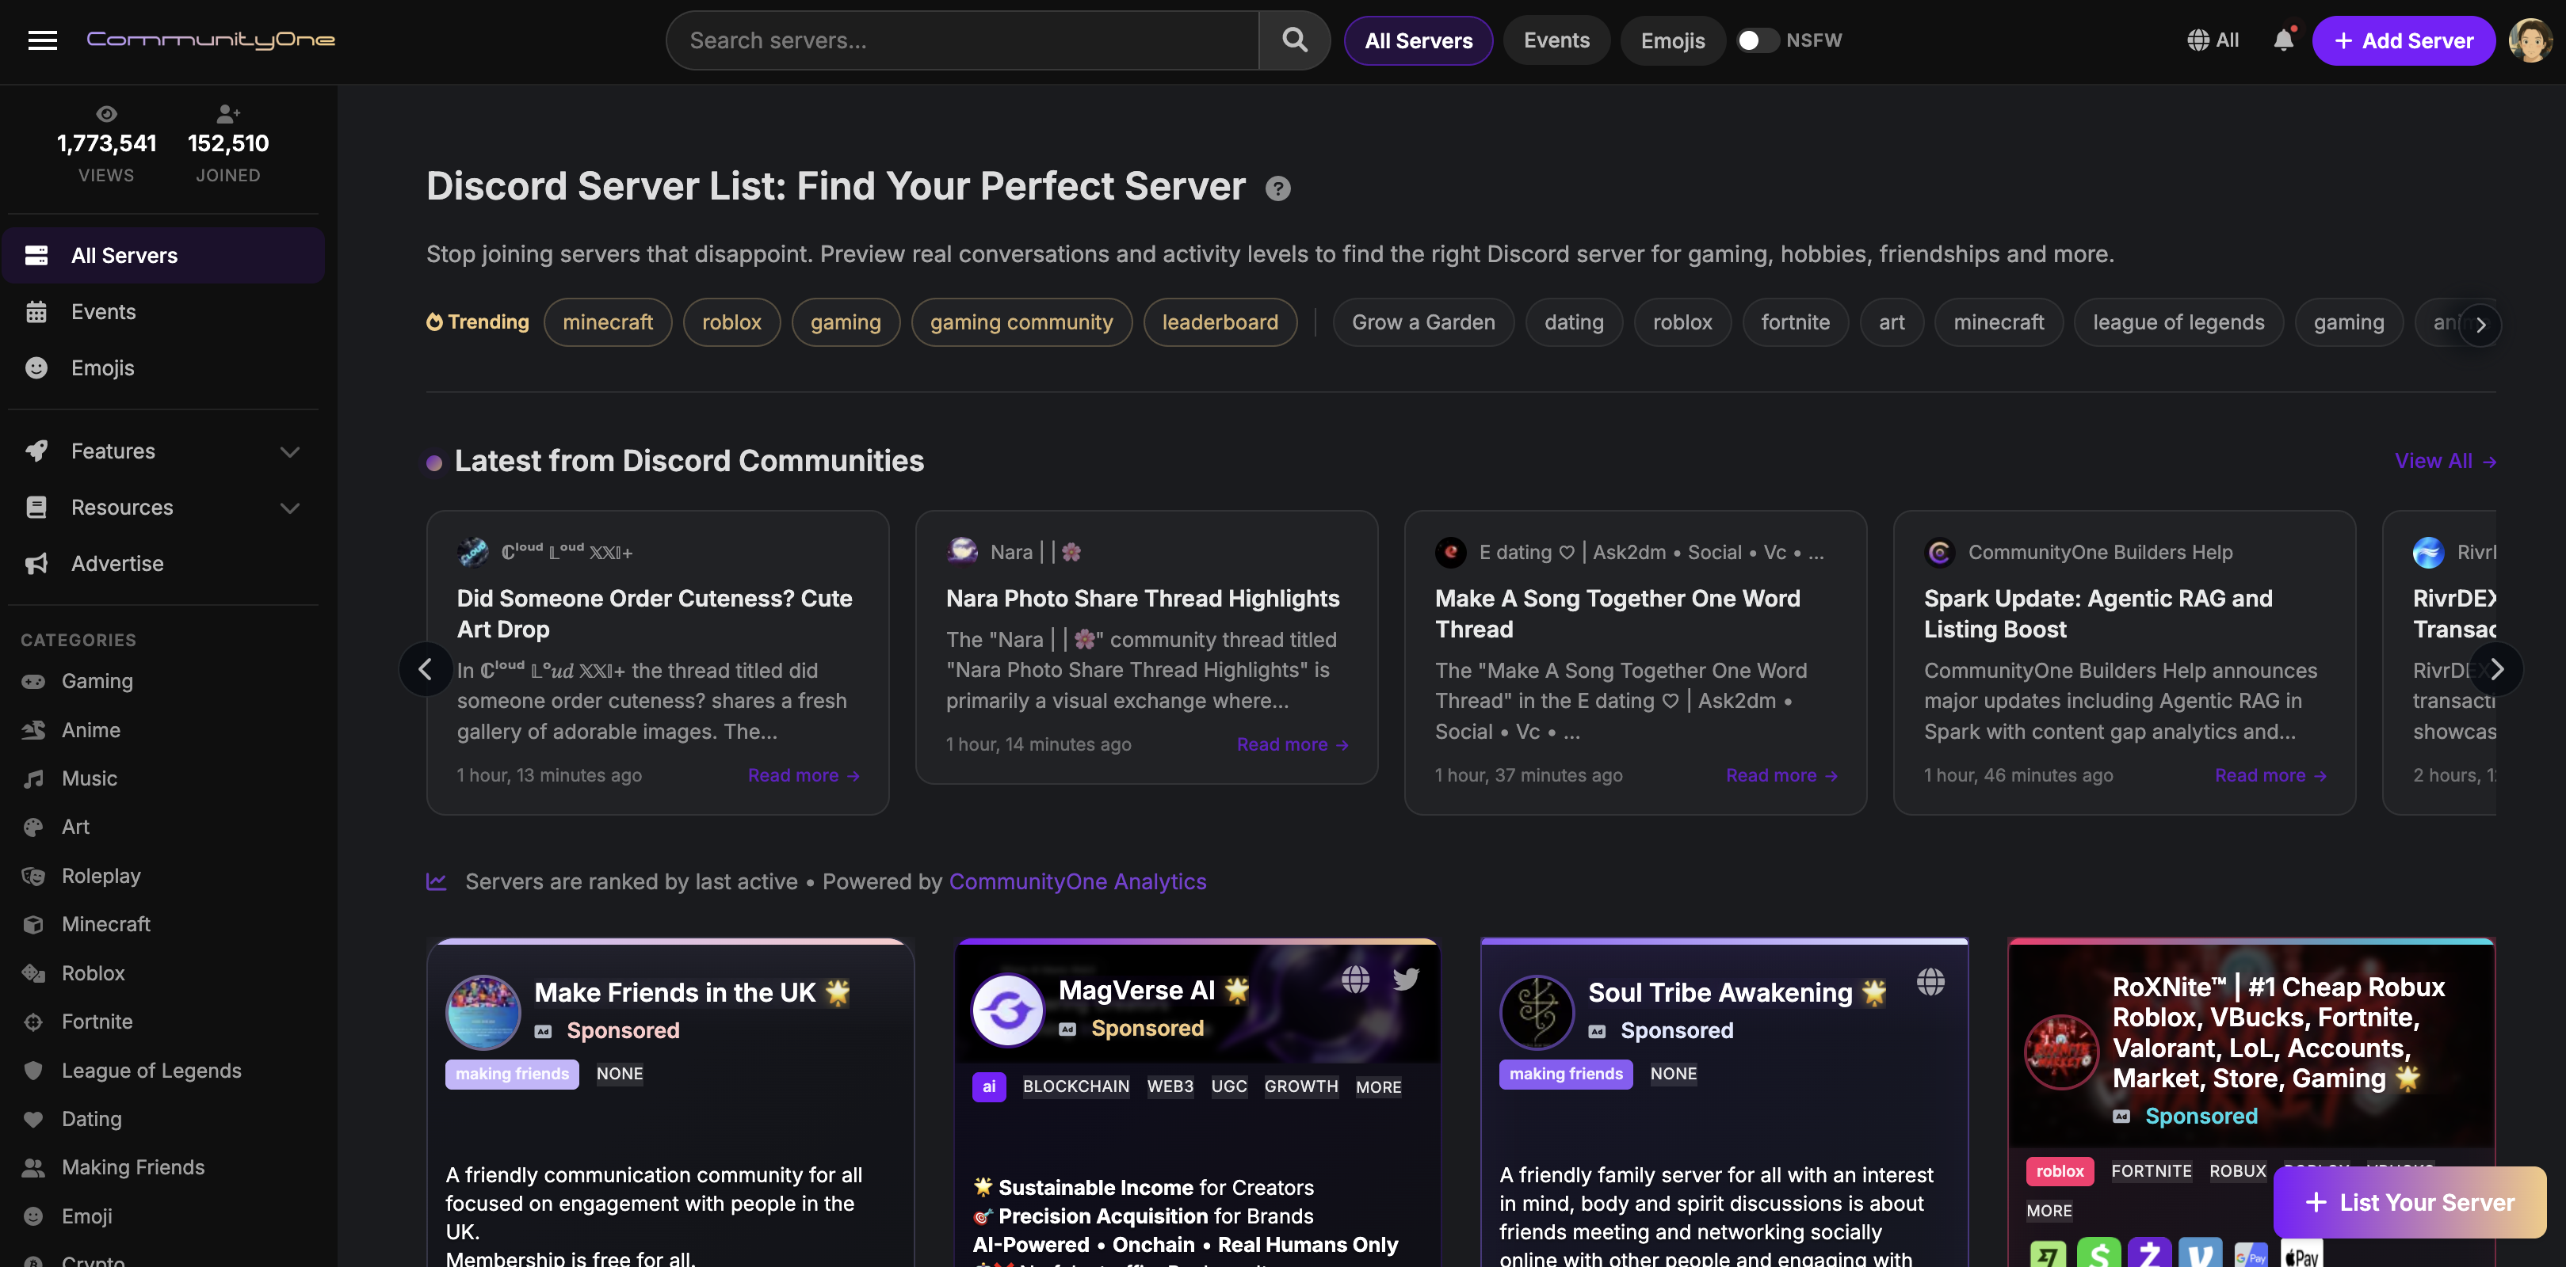Open CommunityOne Analytics link

coord(1077,882)
